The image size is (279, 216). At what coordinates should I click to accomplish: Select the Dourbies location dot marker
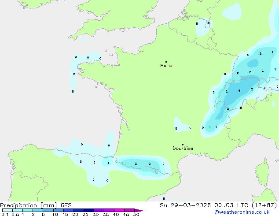click(x=183, y=145)
